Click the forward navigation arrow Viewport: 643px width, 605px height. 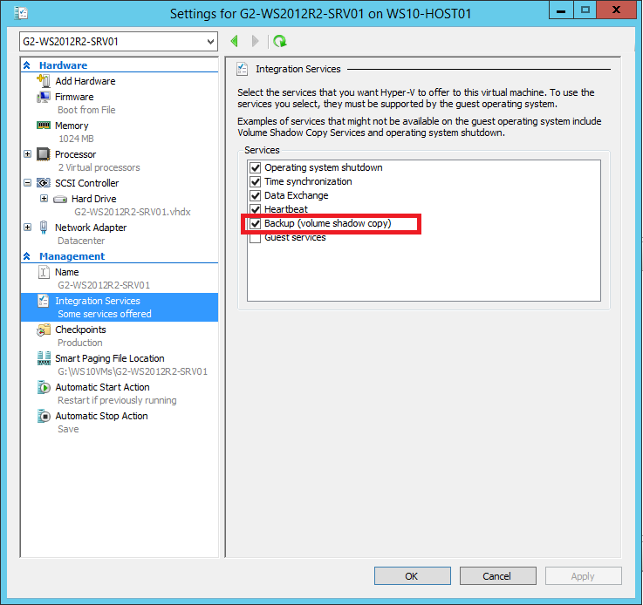click(255, 41)
